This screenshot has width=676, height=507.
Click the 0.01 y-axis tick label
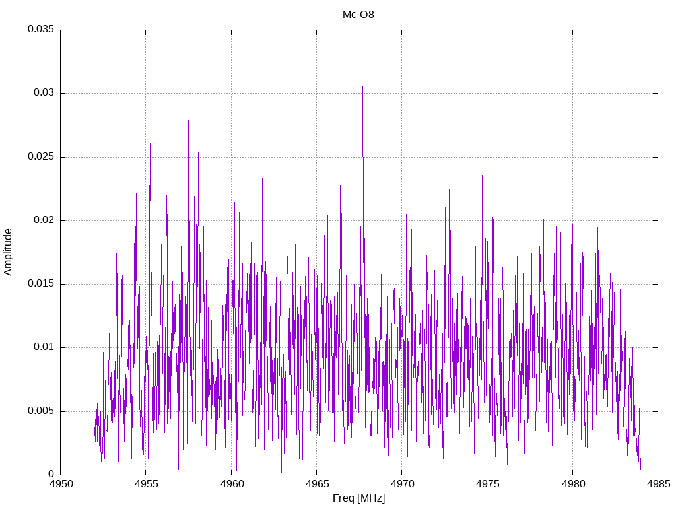(43, 347)
